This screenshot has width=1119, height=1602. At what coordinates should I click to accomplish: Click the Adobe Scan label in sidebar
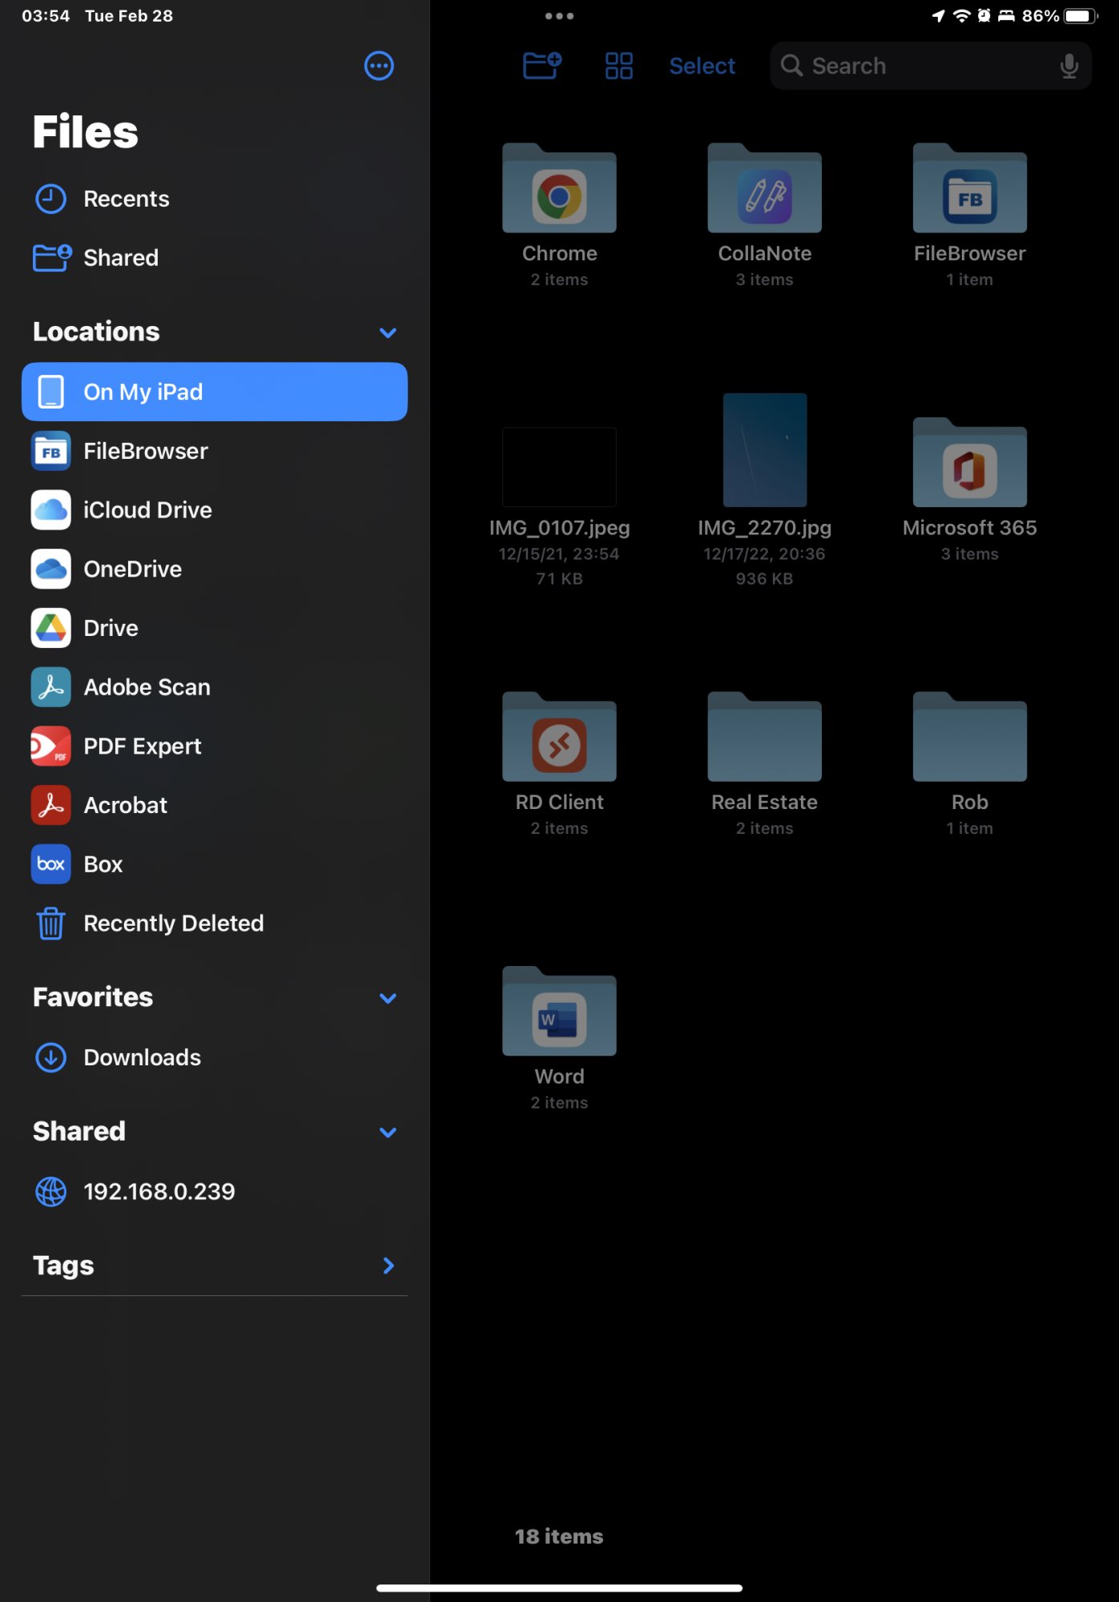click(x=147, y=687)
